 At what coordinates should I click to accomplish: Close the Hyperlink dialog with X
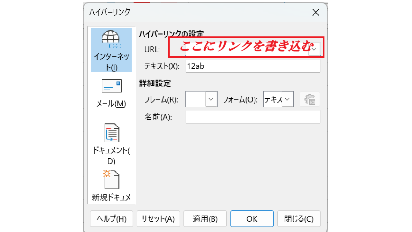click(x=316, y=13)
